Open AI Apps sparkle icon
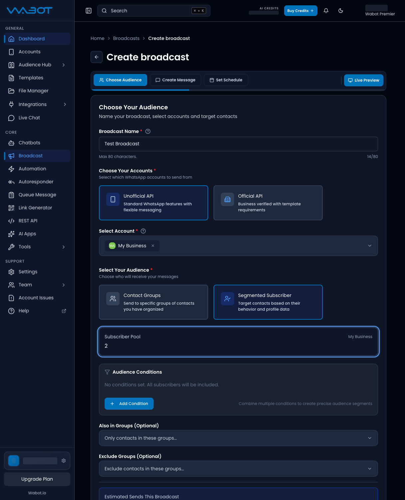 [11, 234]
